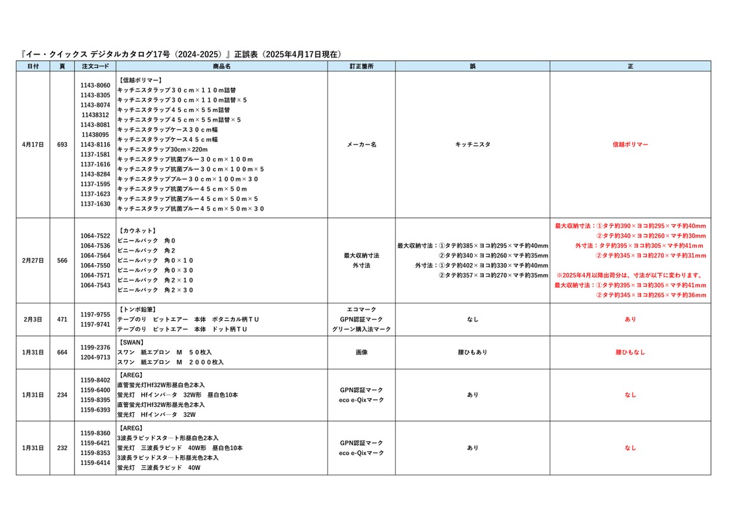Select order code 1143-8060
Image resolution: width=745 pixels, height=527 pixels.
[x=95, y=86]
